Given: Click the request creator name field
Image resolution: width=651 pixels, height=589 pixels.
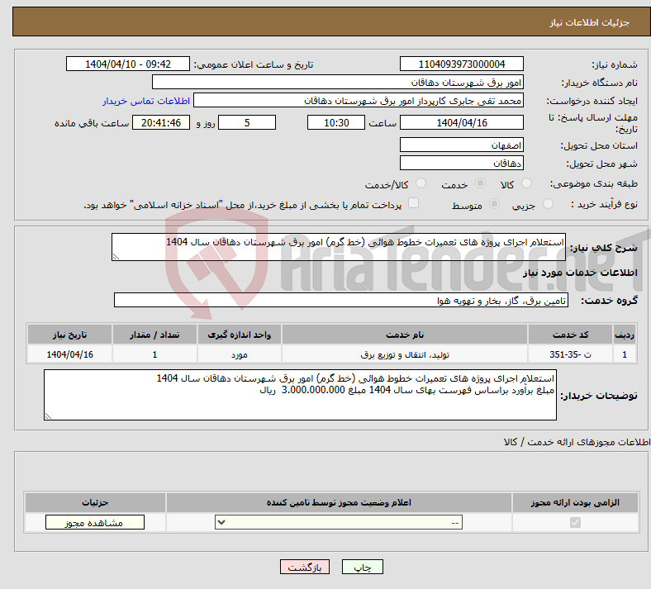Looking at the screenshot, I should [359, 101].
